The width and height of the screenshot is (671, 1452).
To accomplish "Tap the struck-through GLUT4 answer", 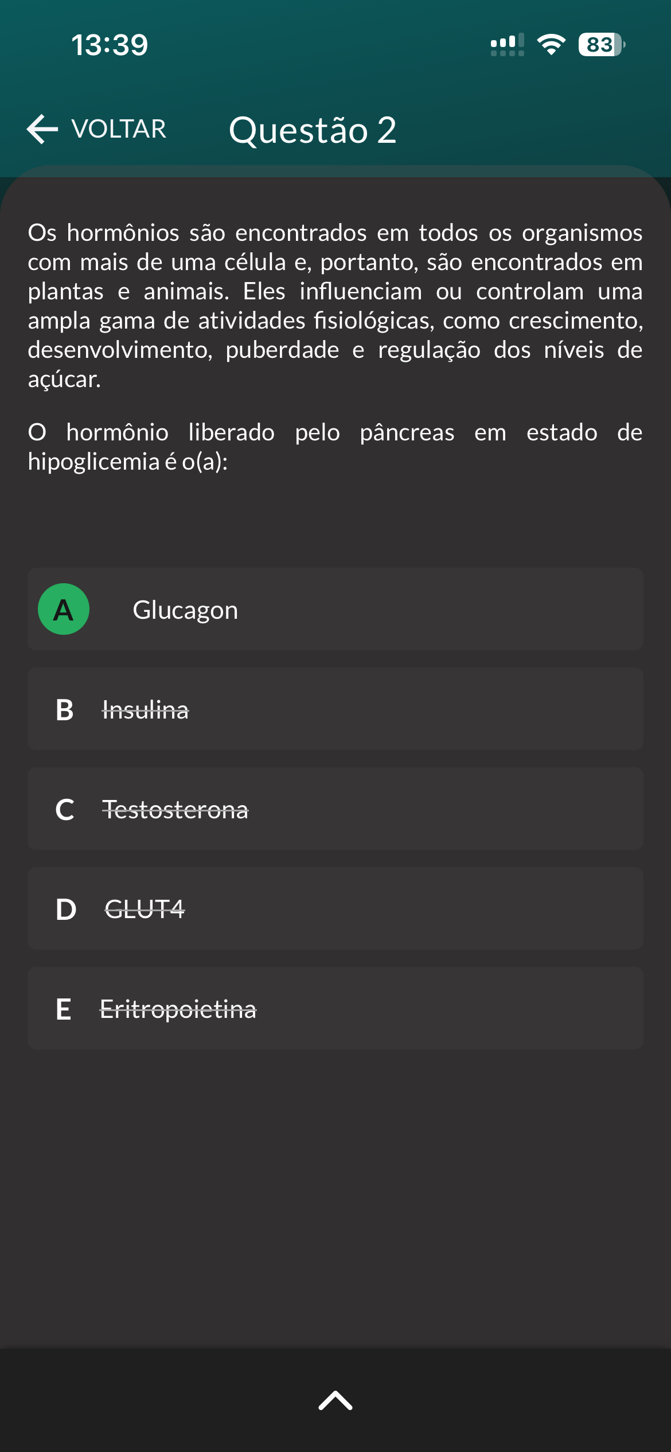I will [145, 909].
